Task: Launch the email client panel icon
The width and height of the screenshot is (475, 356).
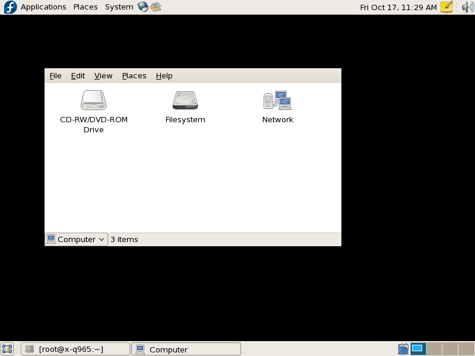Action: pos(156,7)
